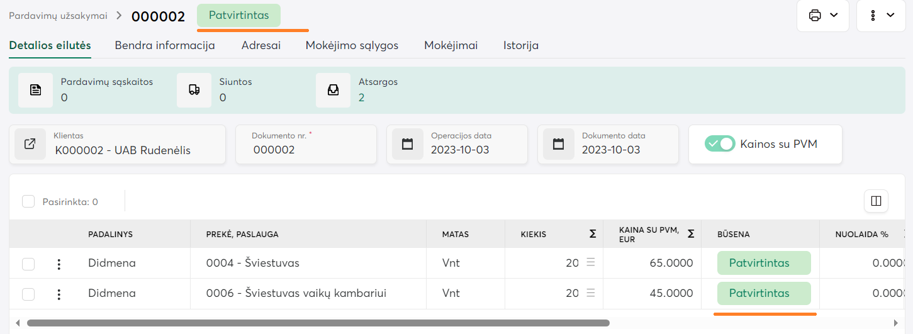Select the 0004 - Šviestuvas row checkbox
The image size is (913, 334).
tap(28, 264)
